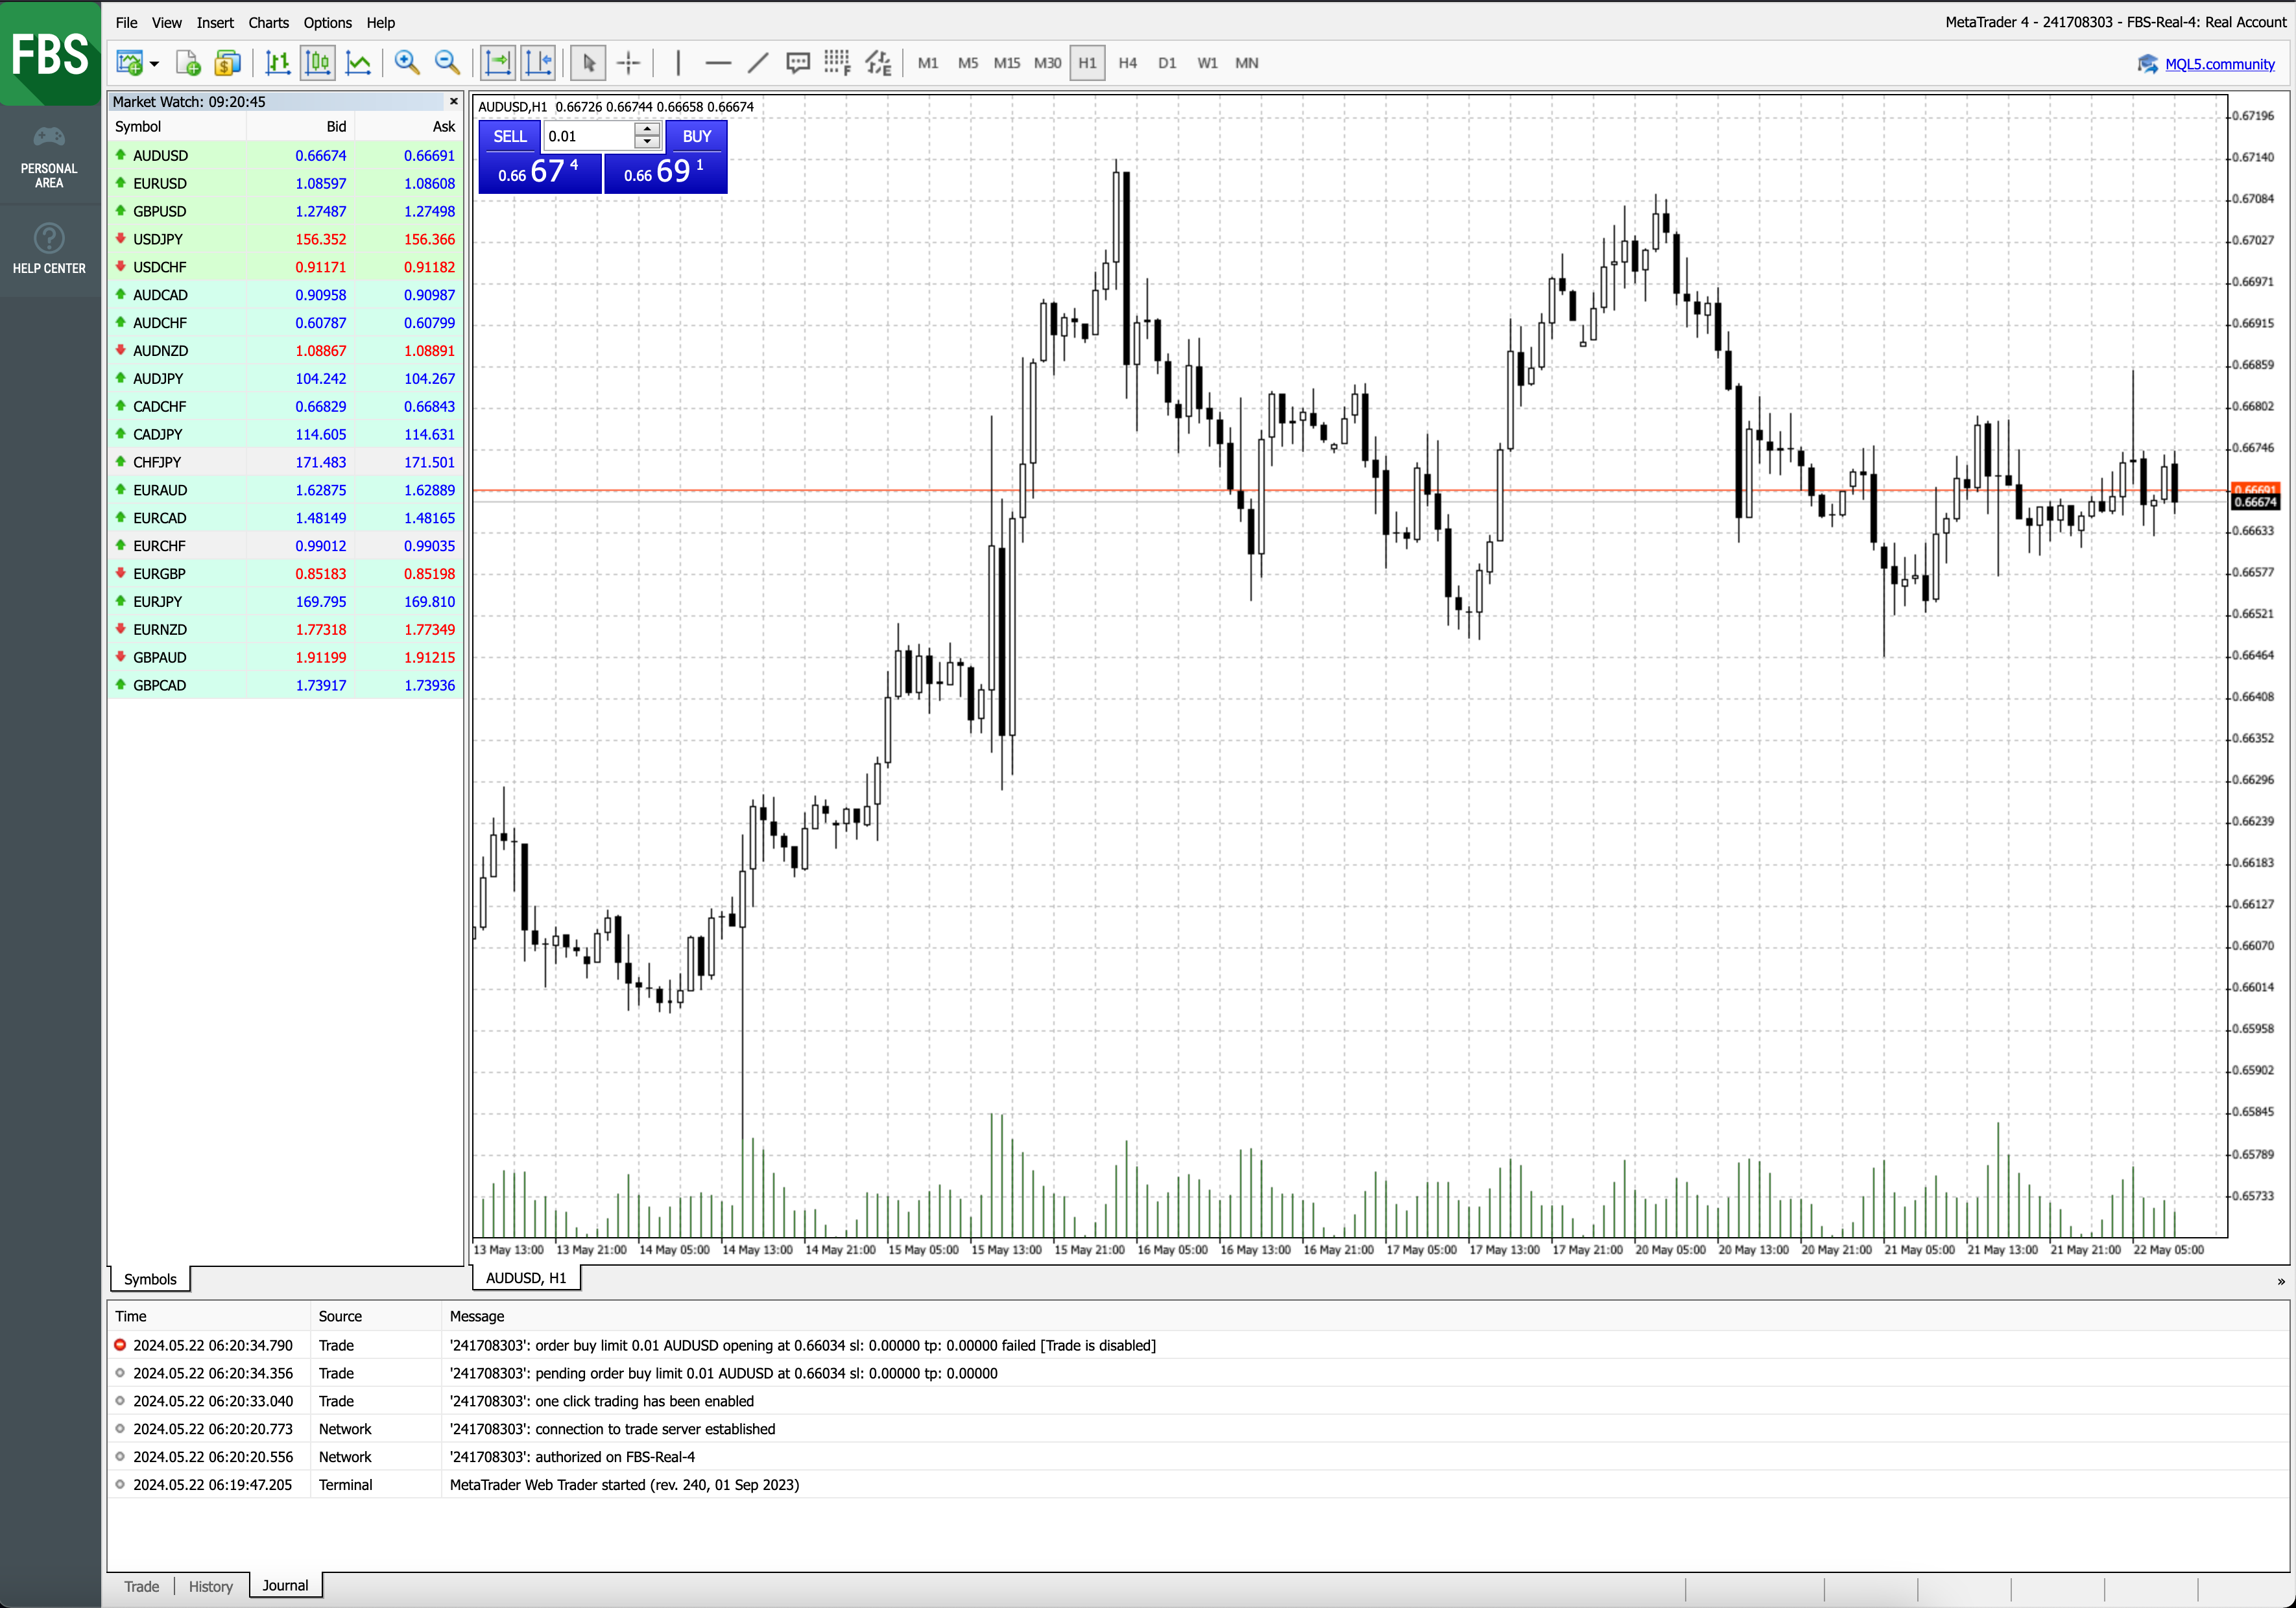The height and width of the screenshot is (1608, 2296).
Task: Select the H4 timeframe
Action: (x=1127, y=63)
